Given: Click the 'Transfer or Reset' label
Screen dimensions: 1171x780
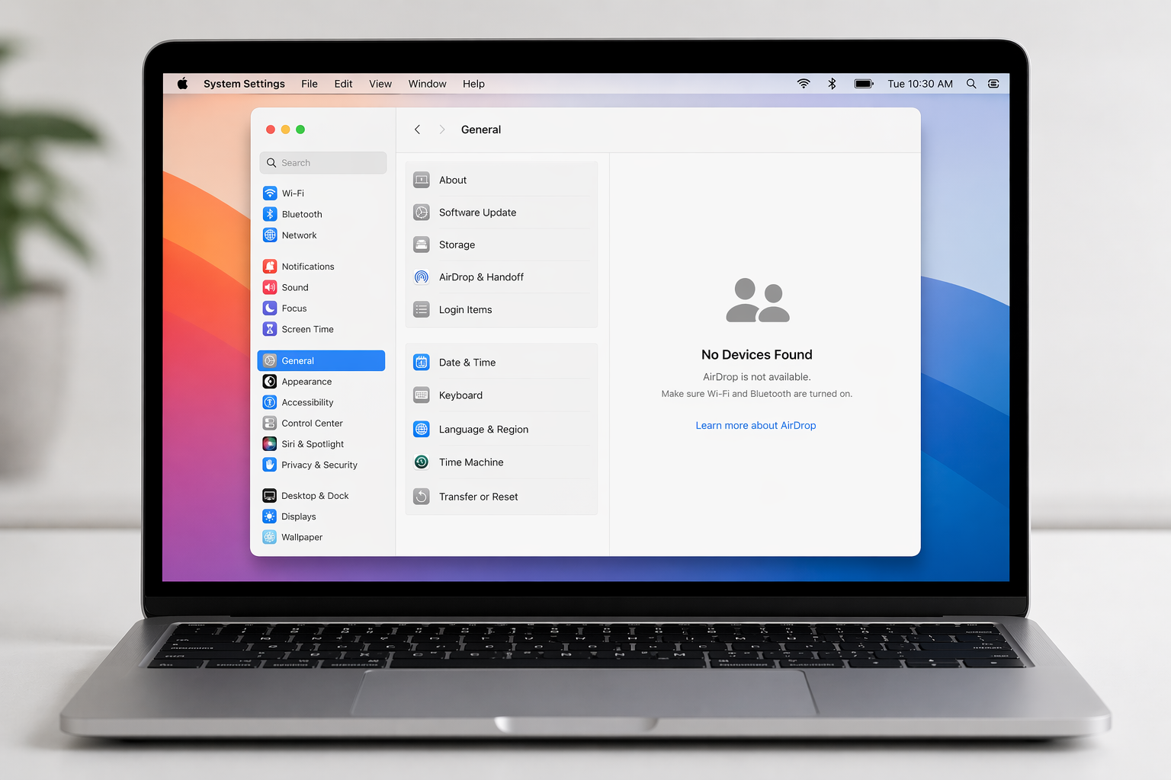Looking at the screenshot, I should (478, 497).
